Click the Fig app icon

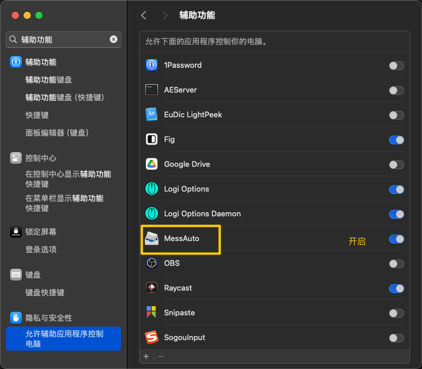click(x=152, y=139)
